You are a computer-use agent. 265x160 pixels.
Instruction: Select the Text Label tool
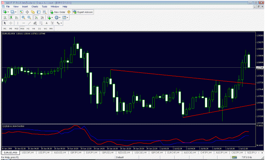tap(53, 23)
